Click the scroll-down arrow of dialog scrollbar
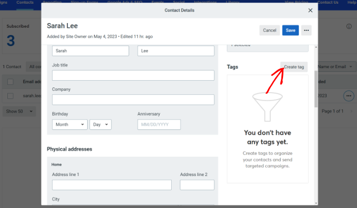357x208 pixels. [x=316, y=203]
